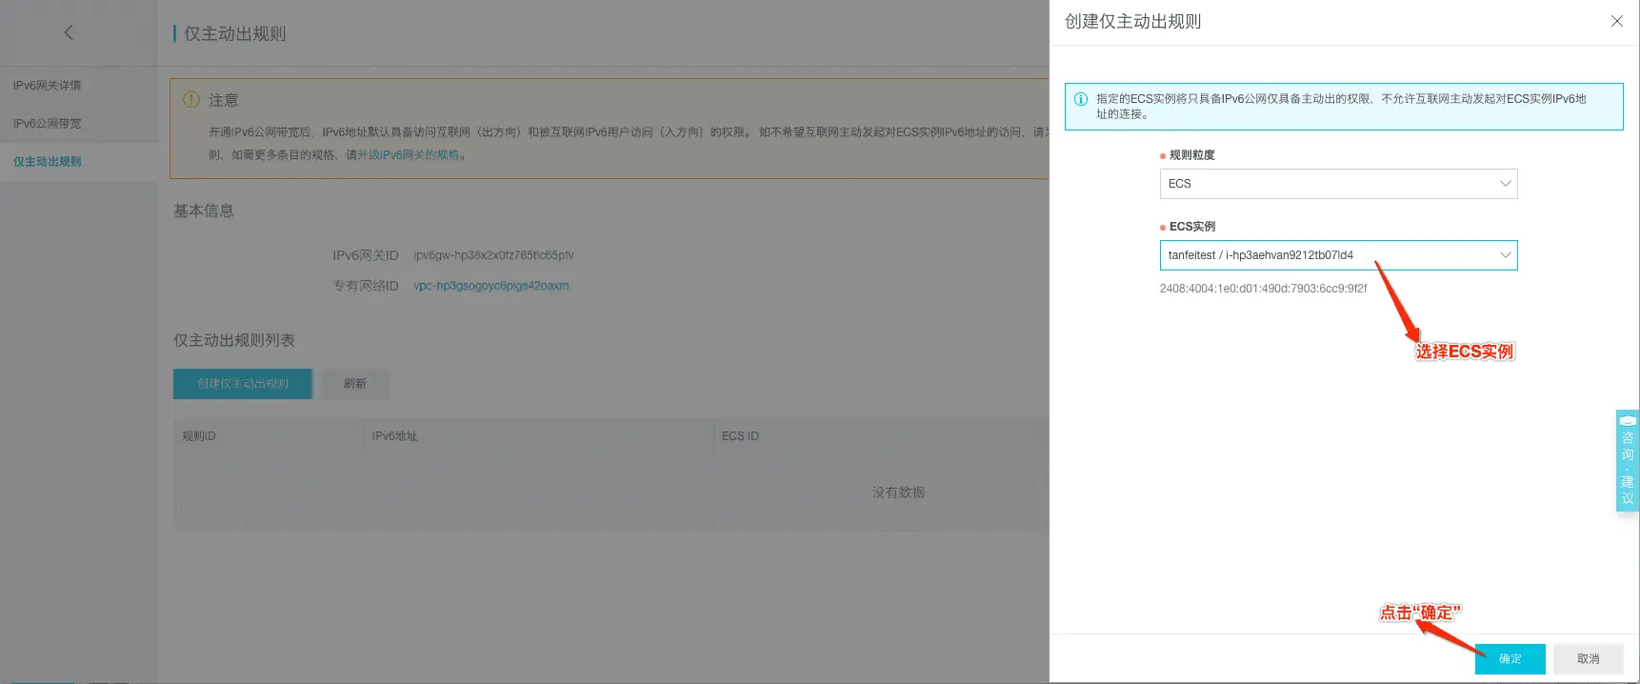
Task: Click the 没有数据 empty table text
Action: pyautogui.click(x=898, y=493)
